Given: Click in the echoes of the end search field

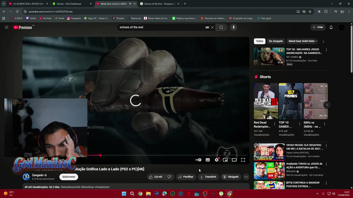Looking at the screenshot, I should click(x=161, y=27).
